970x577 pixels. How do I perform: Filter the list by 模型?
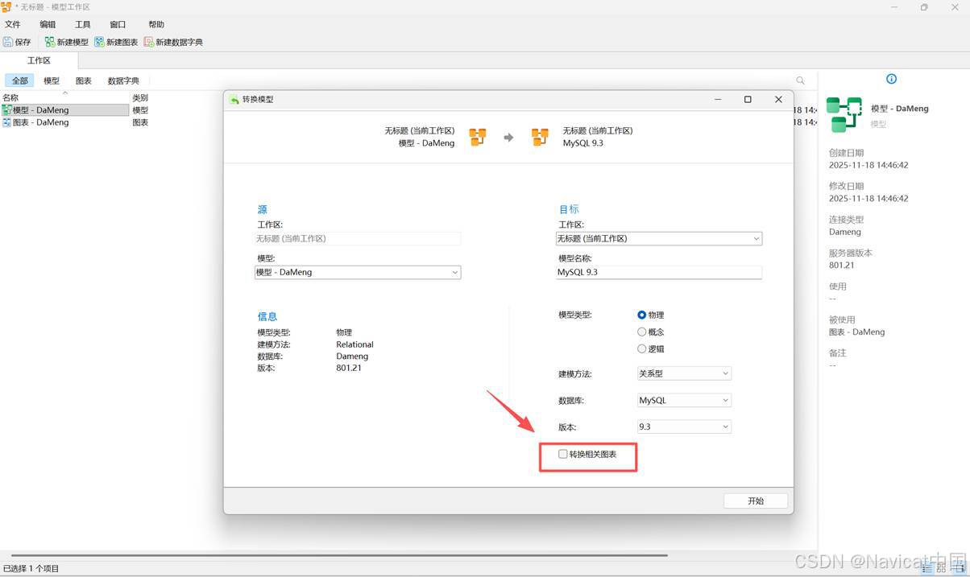tap(52, 80)
